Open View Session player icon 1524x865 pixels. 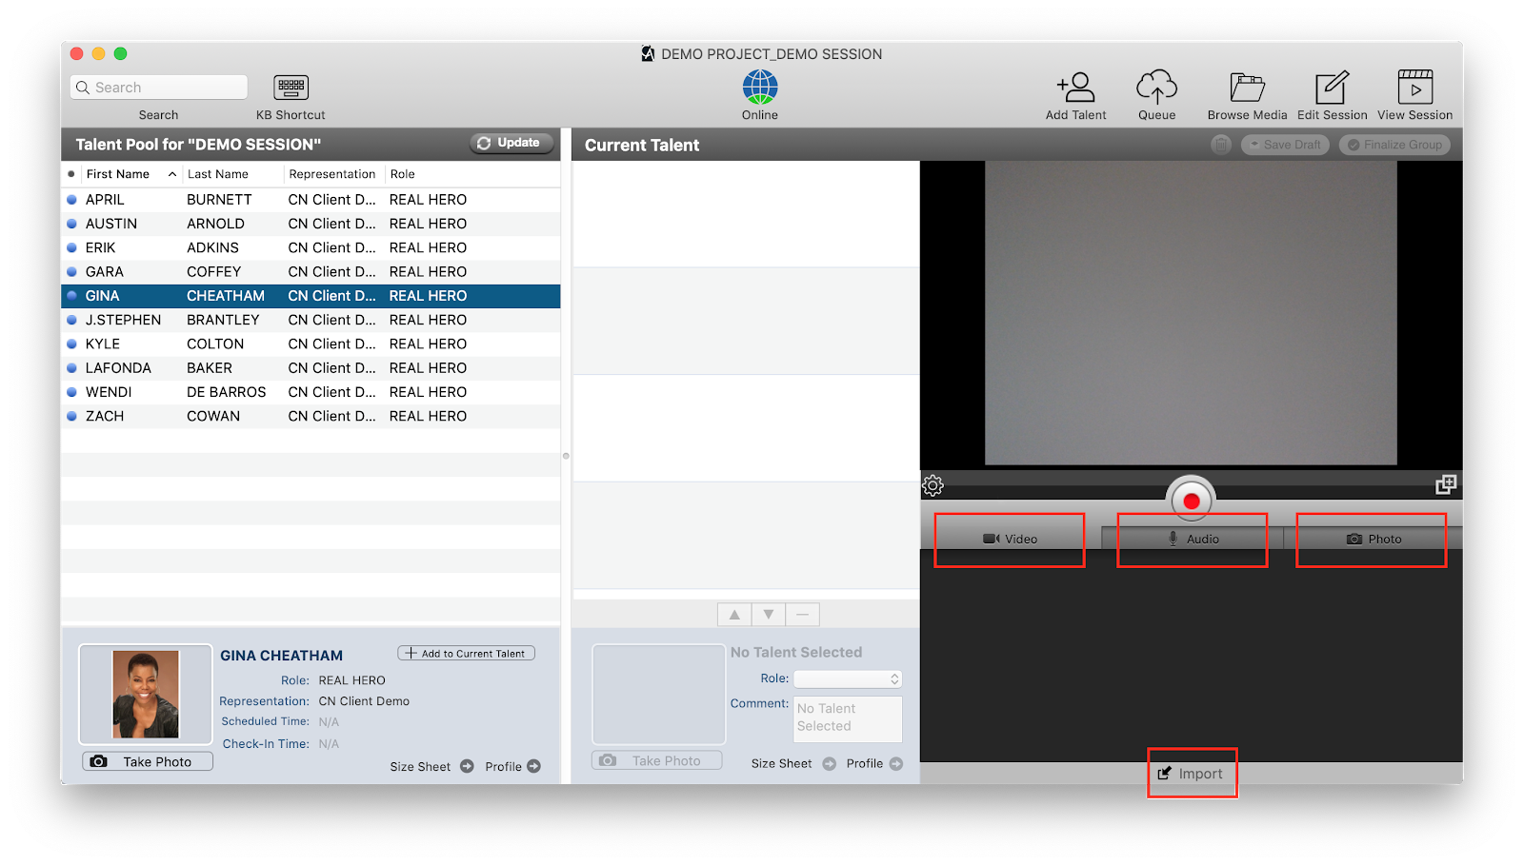[x=1414, y=88]
